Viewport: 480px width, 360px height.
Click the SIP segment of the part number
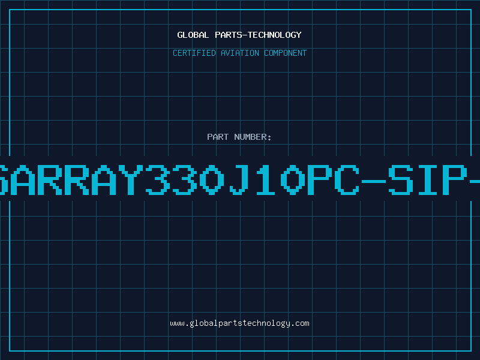[x=428, y=179]
